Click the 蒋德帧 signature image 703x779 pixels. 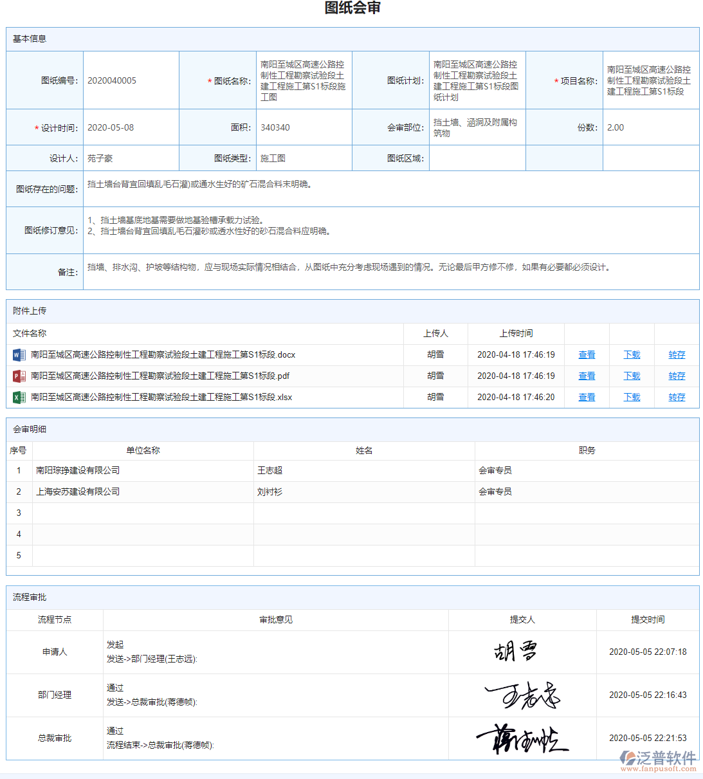[x=522, y=738]
